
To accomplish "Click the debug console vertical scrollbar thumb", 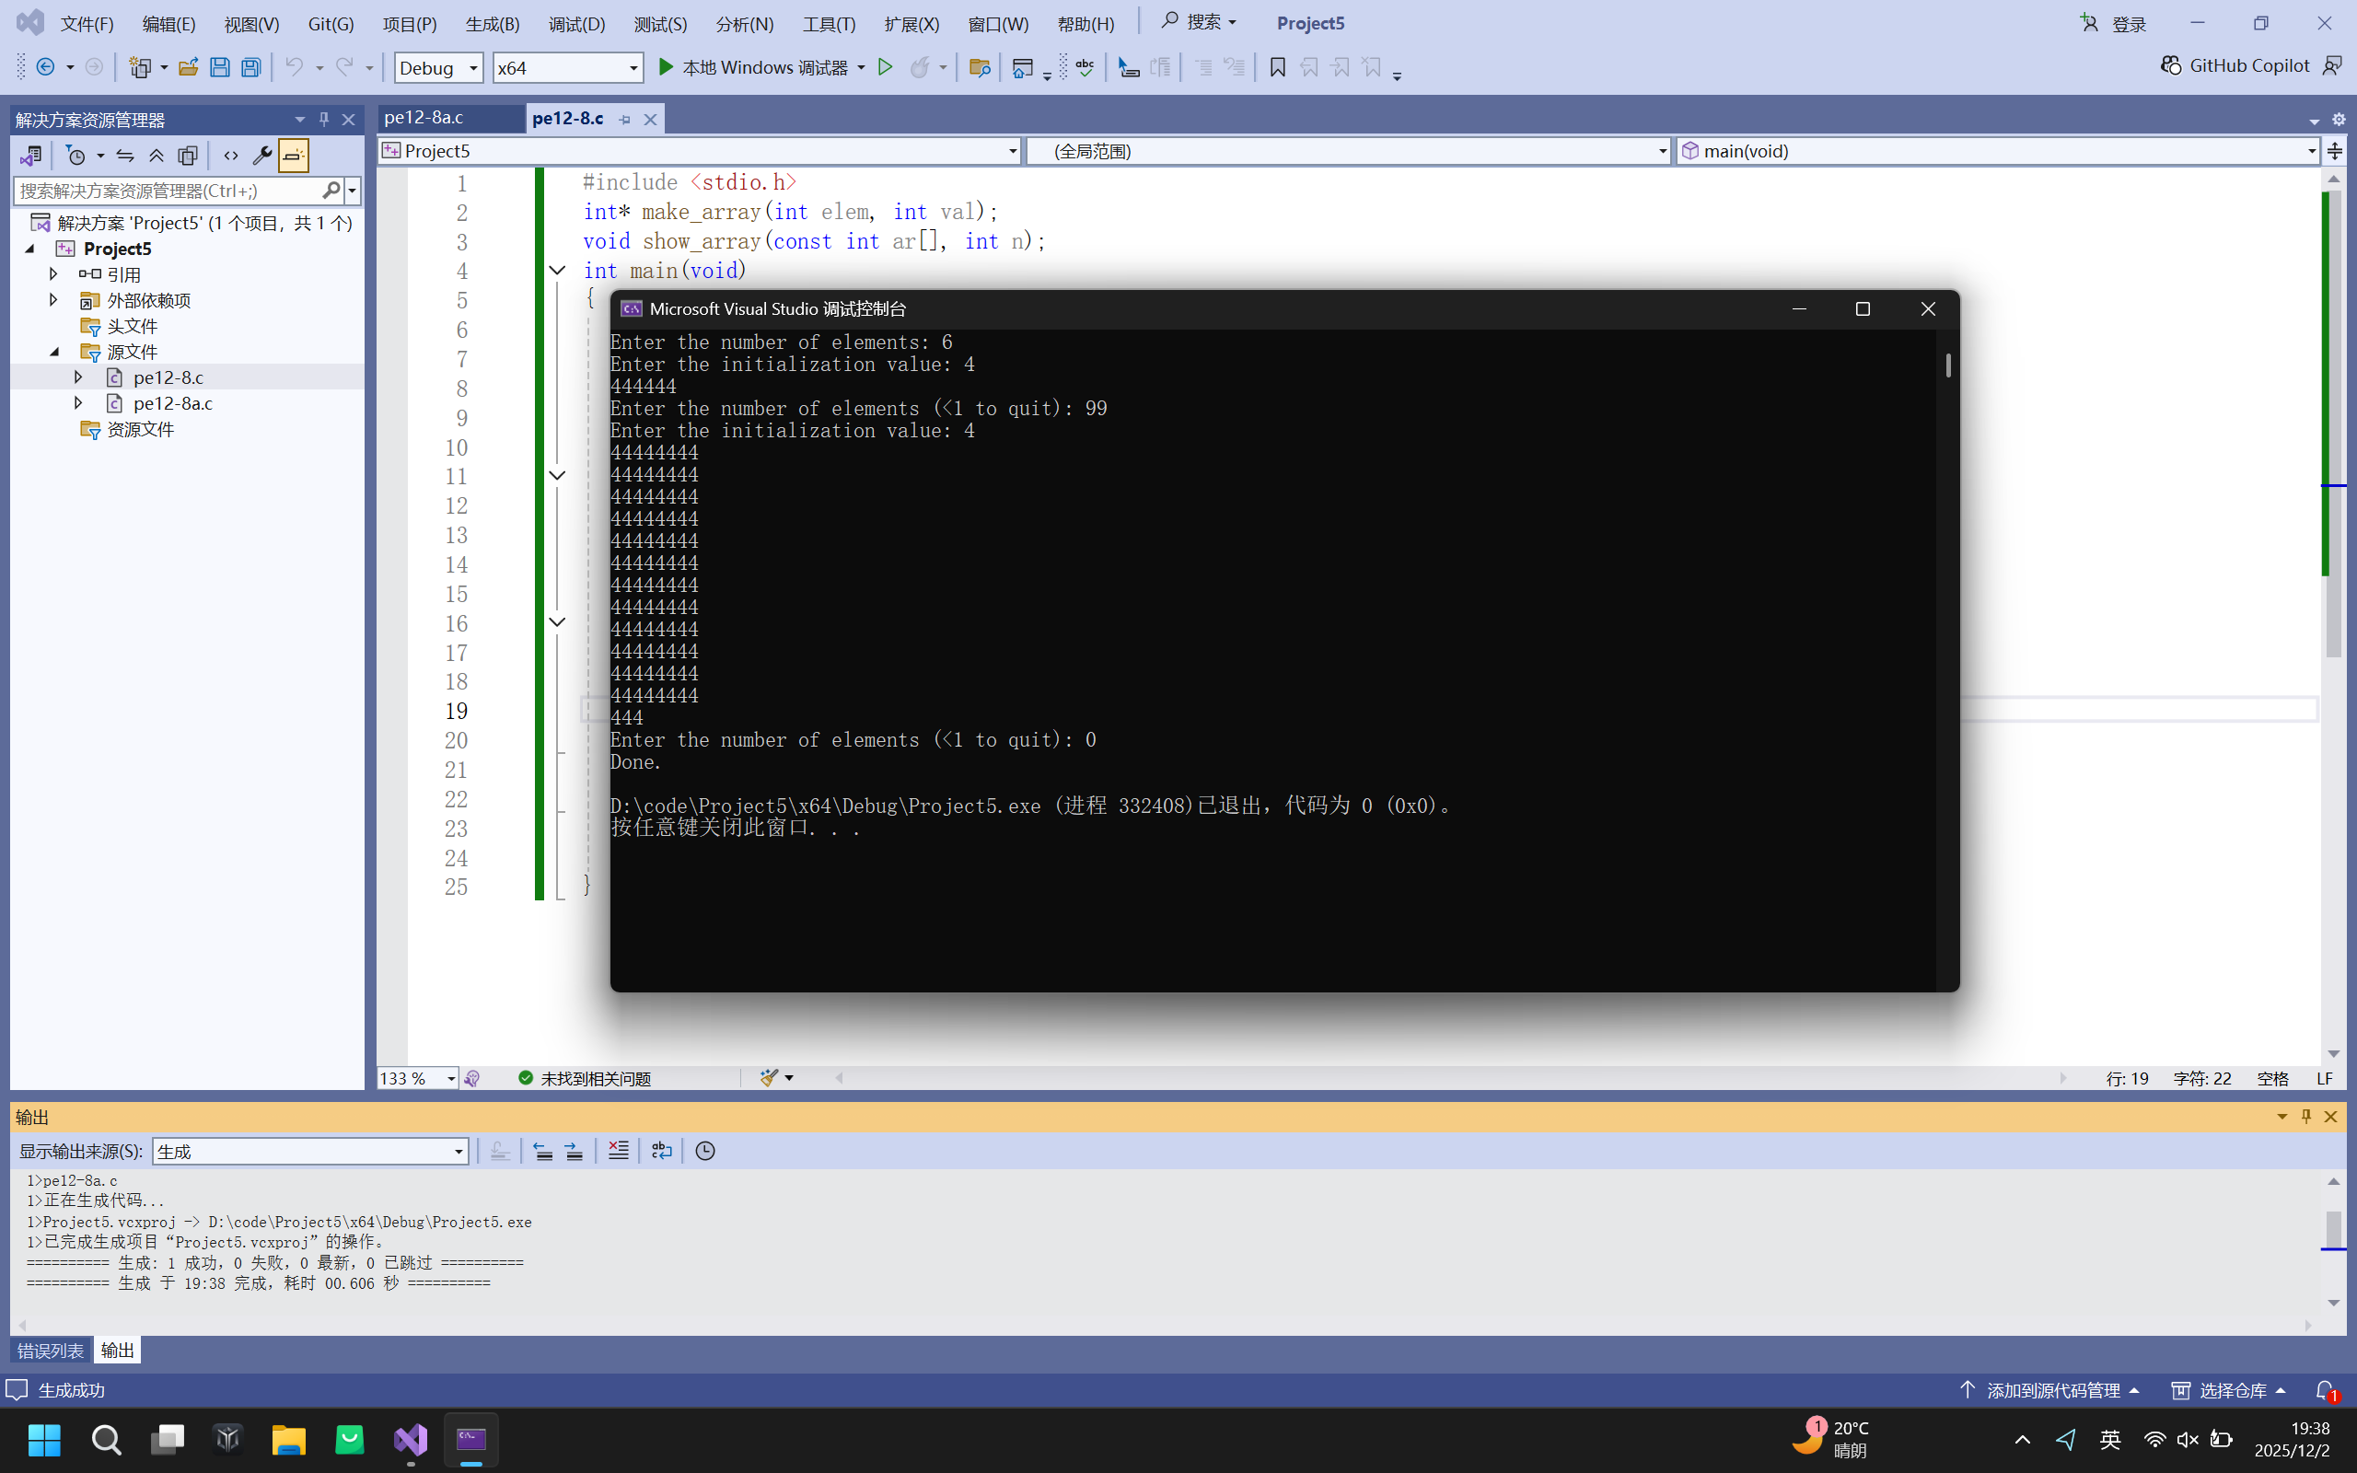I will pos(1948,365).
